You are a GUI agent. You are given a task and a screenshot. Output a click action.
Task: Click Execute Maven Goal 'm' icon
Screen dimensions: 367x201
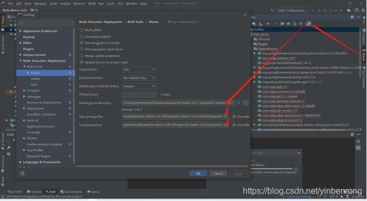click(282, 24)
